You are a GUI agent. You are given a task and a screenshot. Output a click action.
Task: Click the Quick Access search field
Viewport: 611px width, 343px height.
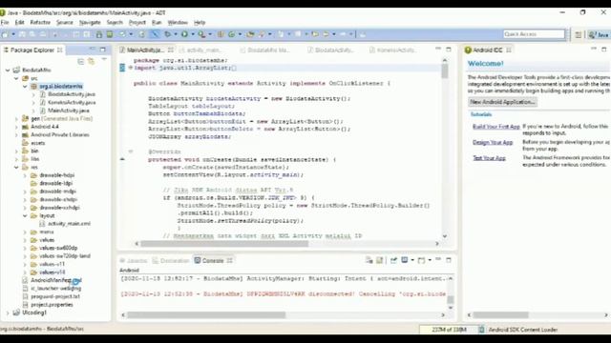coord(534,34)
